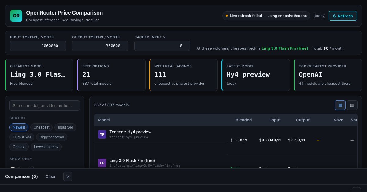Image resolution: width=367 pixels, height=192 pixels.
Task: Click the OR logo badge
Action: (16, 16)
